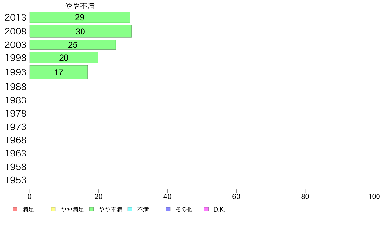Click the magenta D.K. legend swatch

206,209
